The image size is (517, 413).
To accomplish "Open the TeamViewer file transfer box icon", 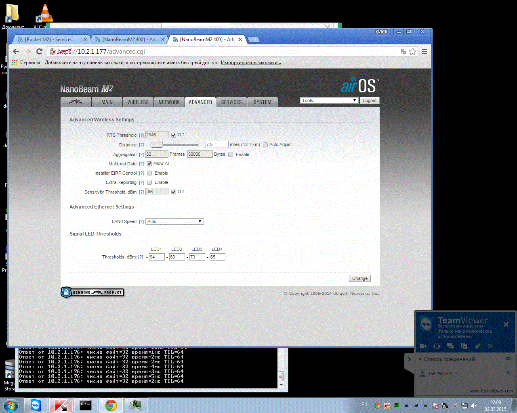I will [x=464, y=346].
